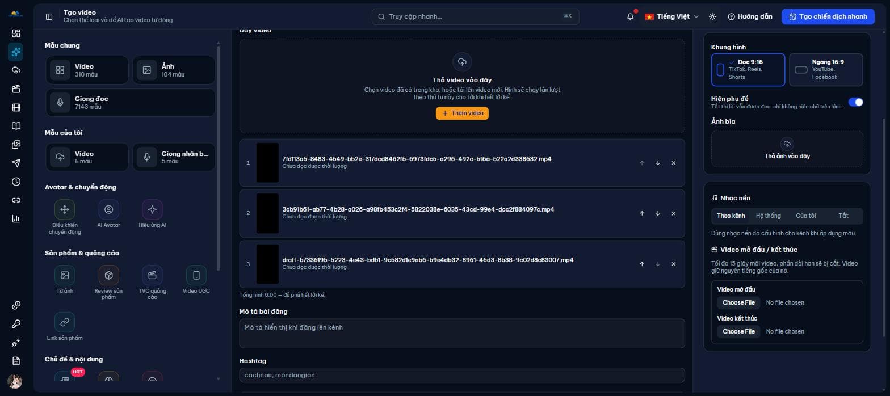Choose the Hiệu ứng AI tool
Screen dimensions: 890x396
click(x=152, y=214)
